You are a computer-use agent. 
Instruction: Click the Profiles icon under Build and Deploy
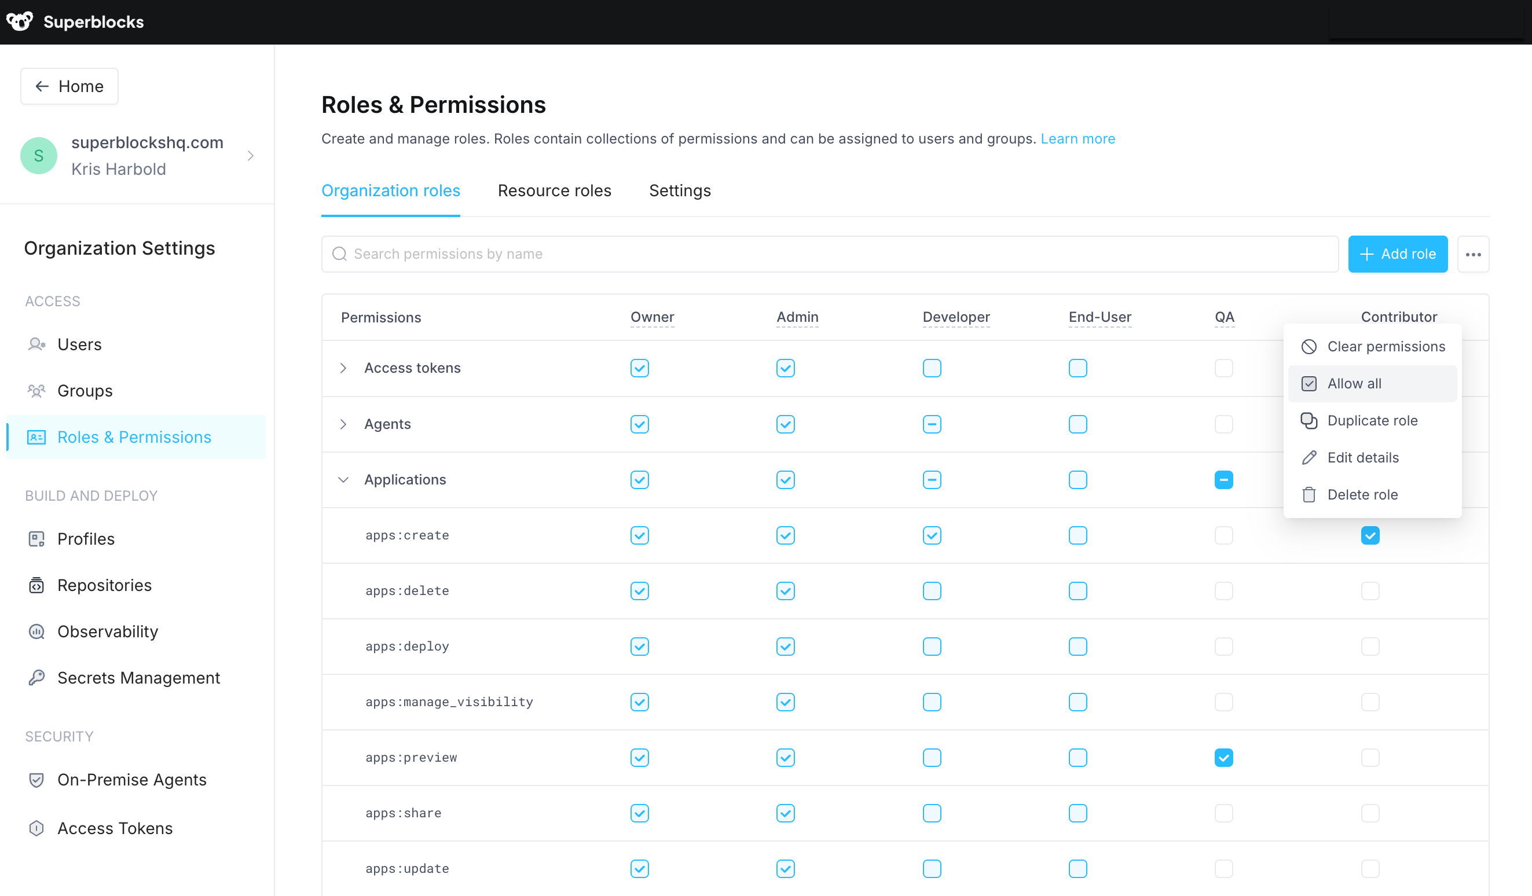tap(36, 539)
